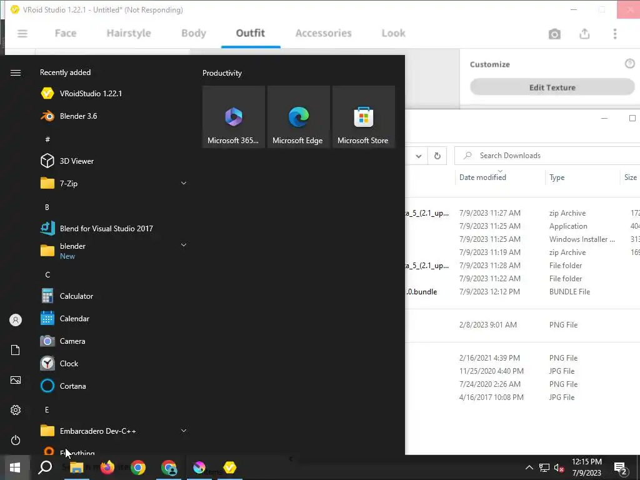Screen dimensions: 640x480
Task: Select the Outfit tab
Action: tap(251, 33)
